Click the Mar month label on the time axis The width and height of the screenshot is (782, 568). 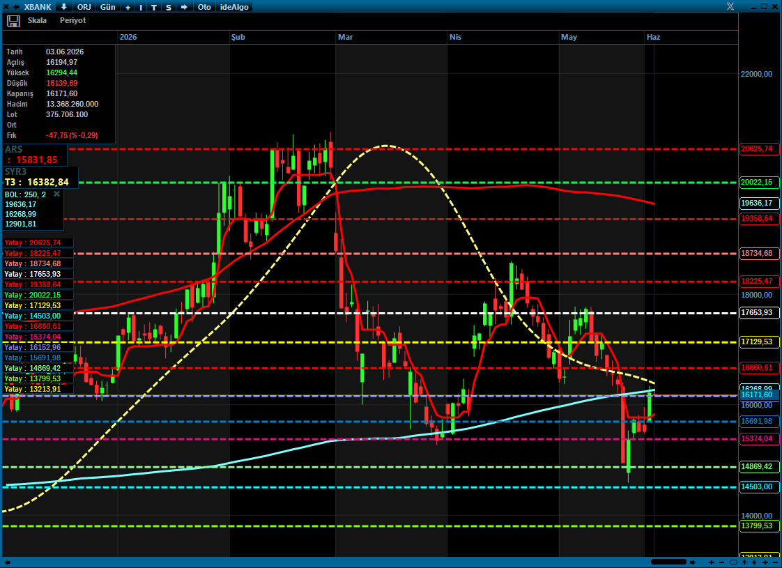tap(345, 38)
